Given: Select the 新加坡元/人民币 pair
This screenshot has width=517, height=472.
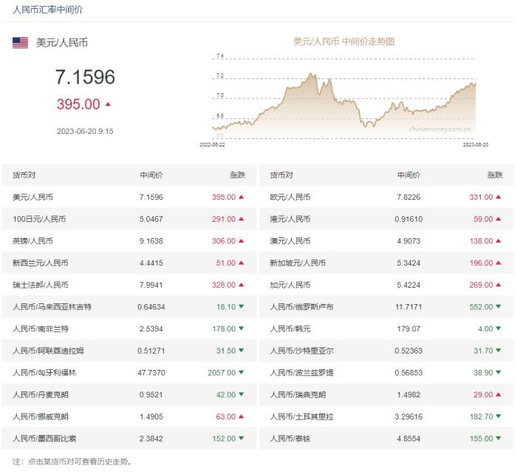Looking at the screenshot, I should pyautogui.click(x=298, y=263).
